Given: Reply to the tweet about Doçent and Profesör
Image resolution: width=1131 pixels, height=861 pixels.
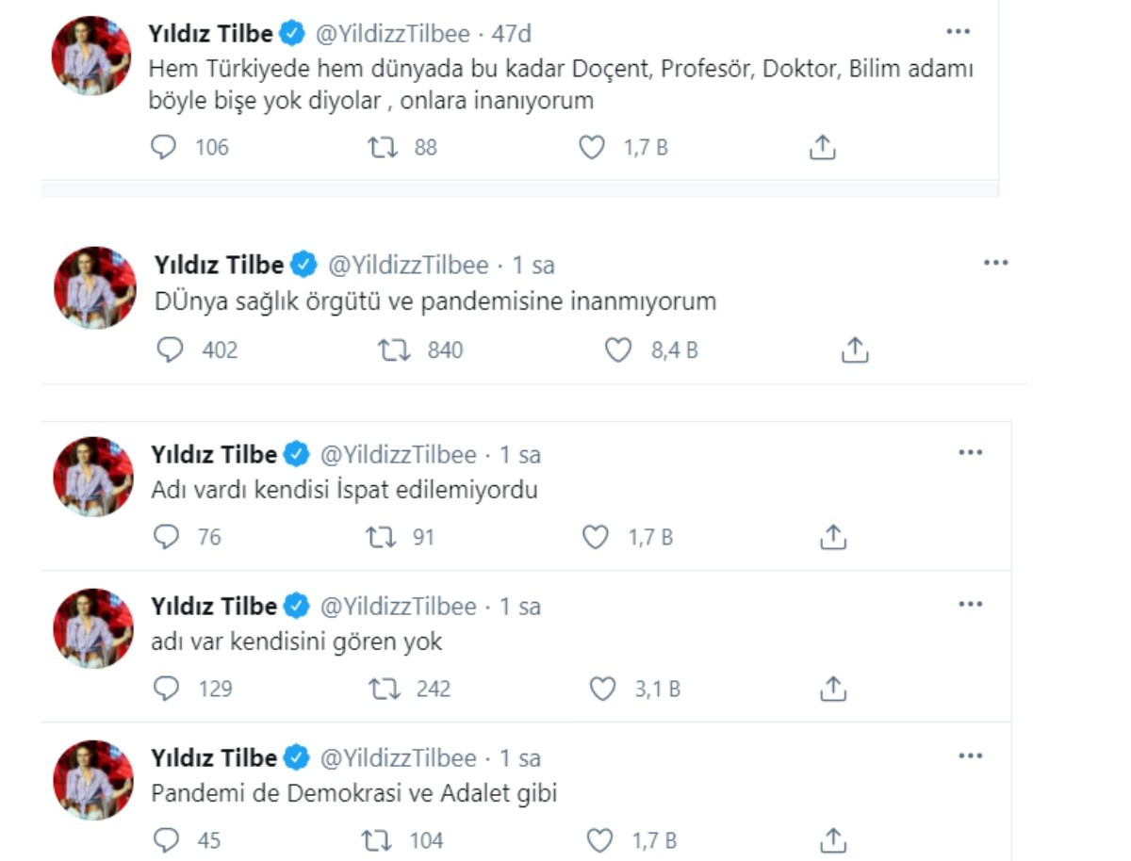Looking at the screenshot, I should tap(161, 147).
